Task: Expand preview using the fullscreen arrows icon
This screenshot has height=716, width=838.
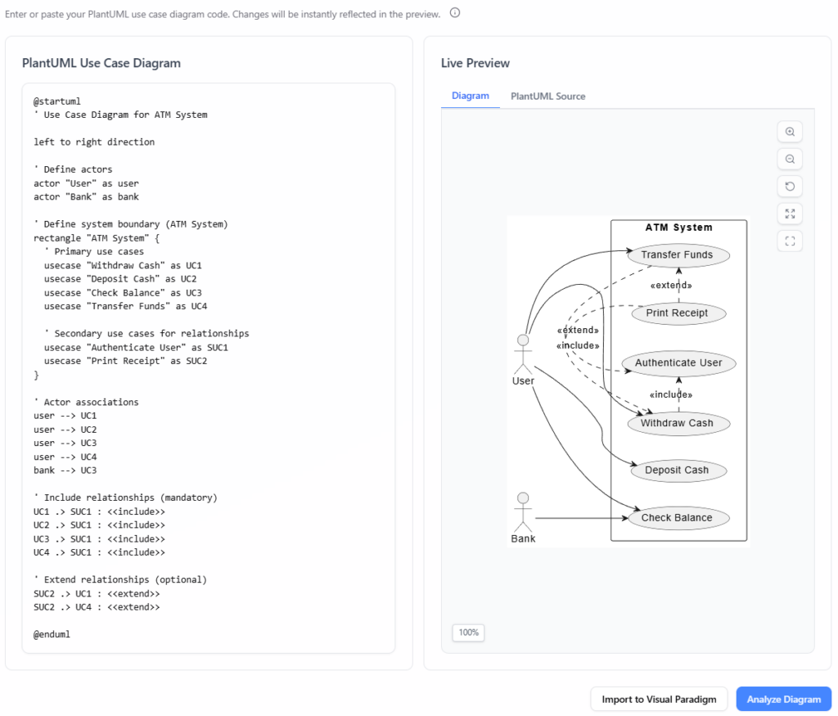Action: (789, 214)
